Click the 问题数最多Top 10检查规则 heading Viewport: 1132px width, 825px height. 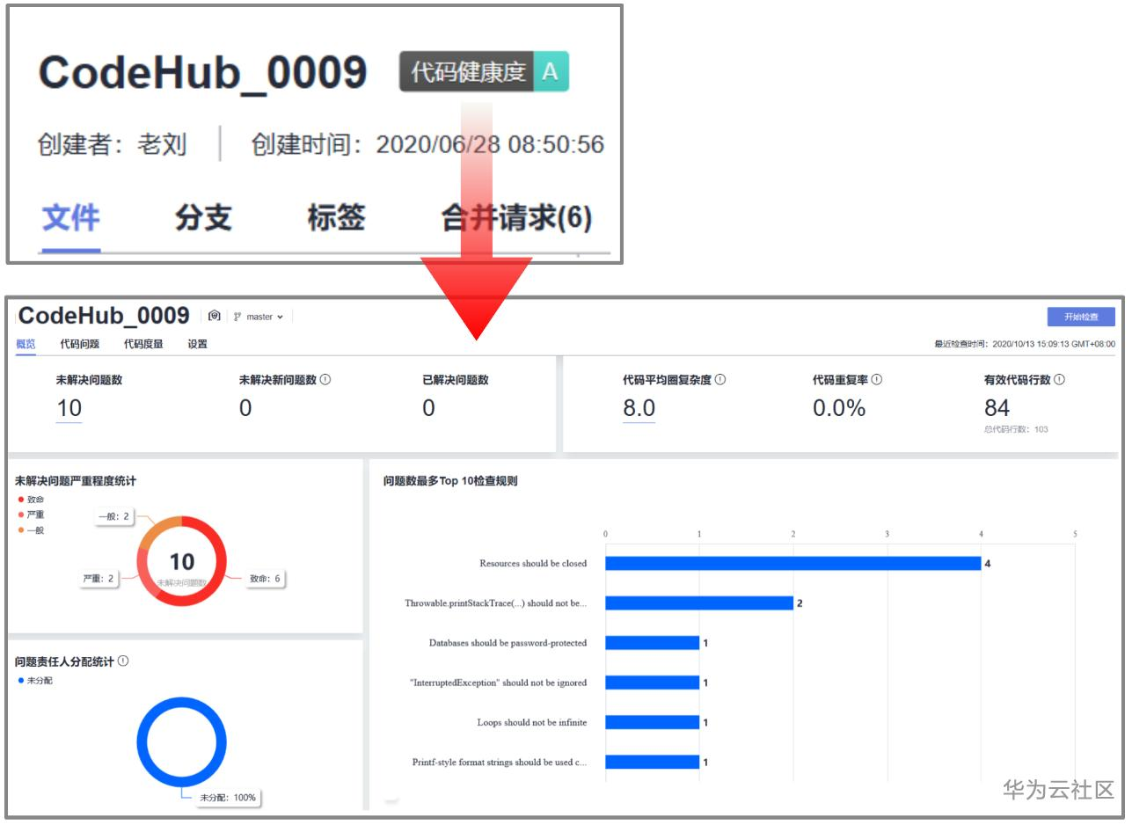[450, 481]
